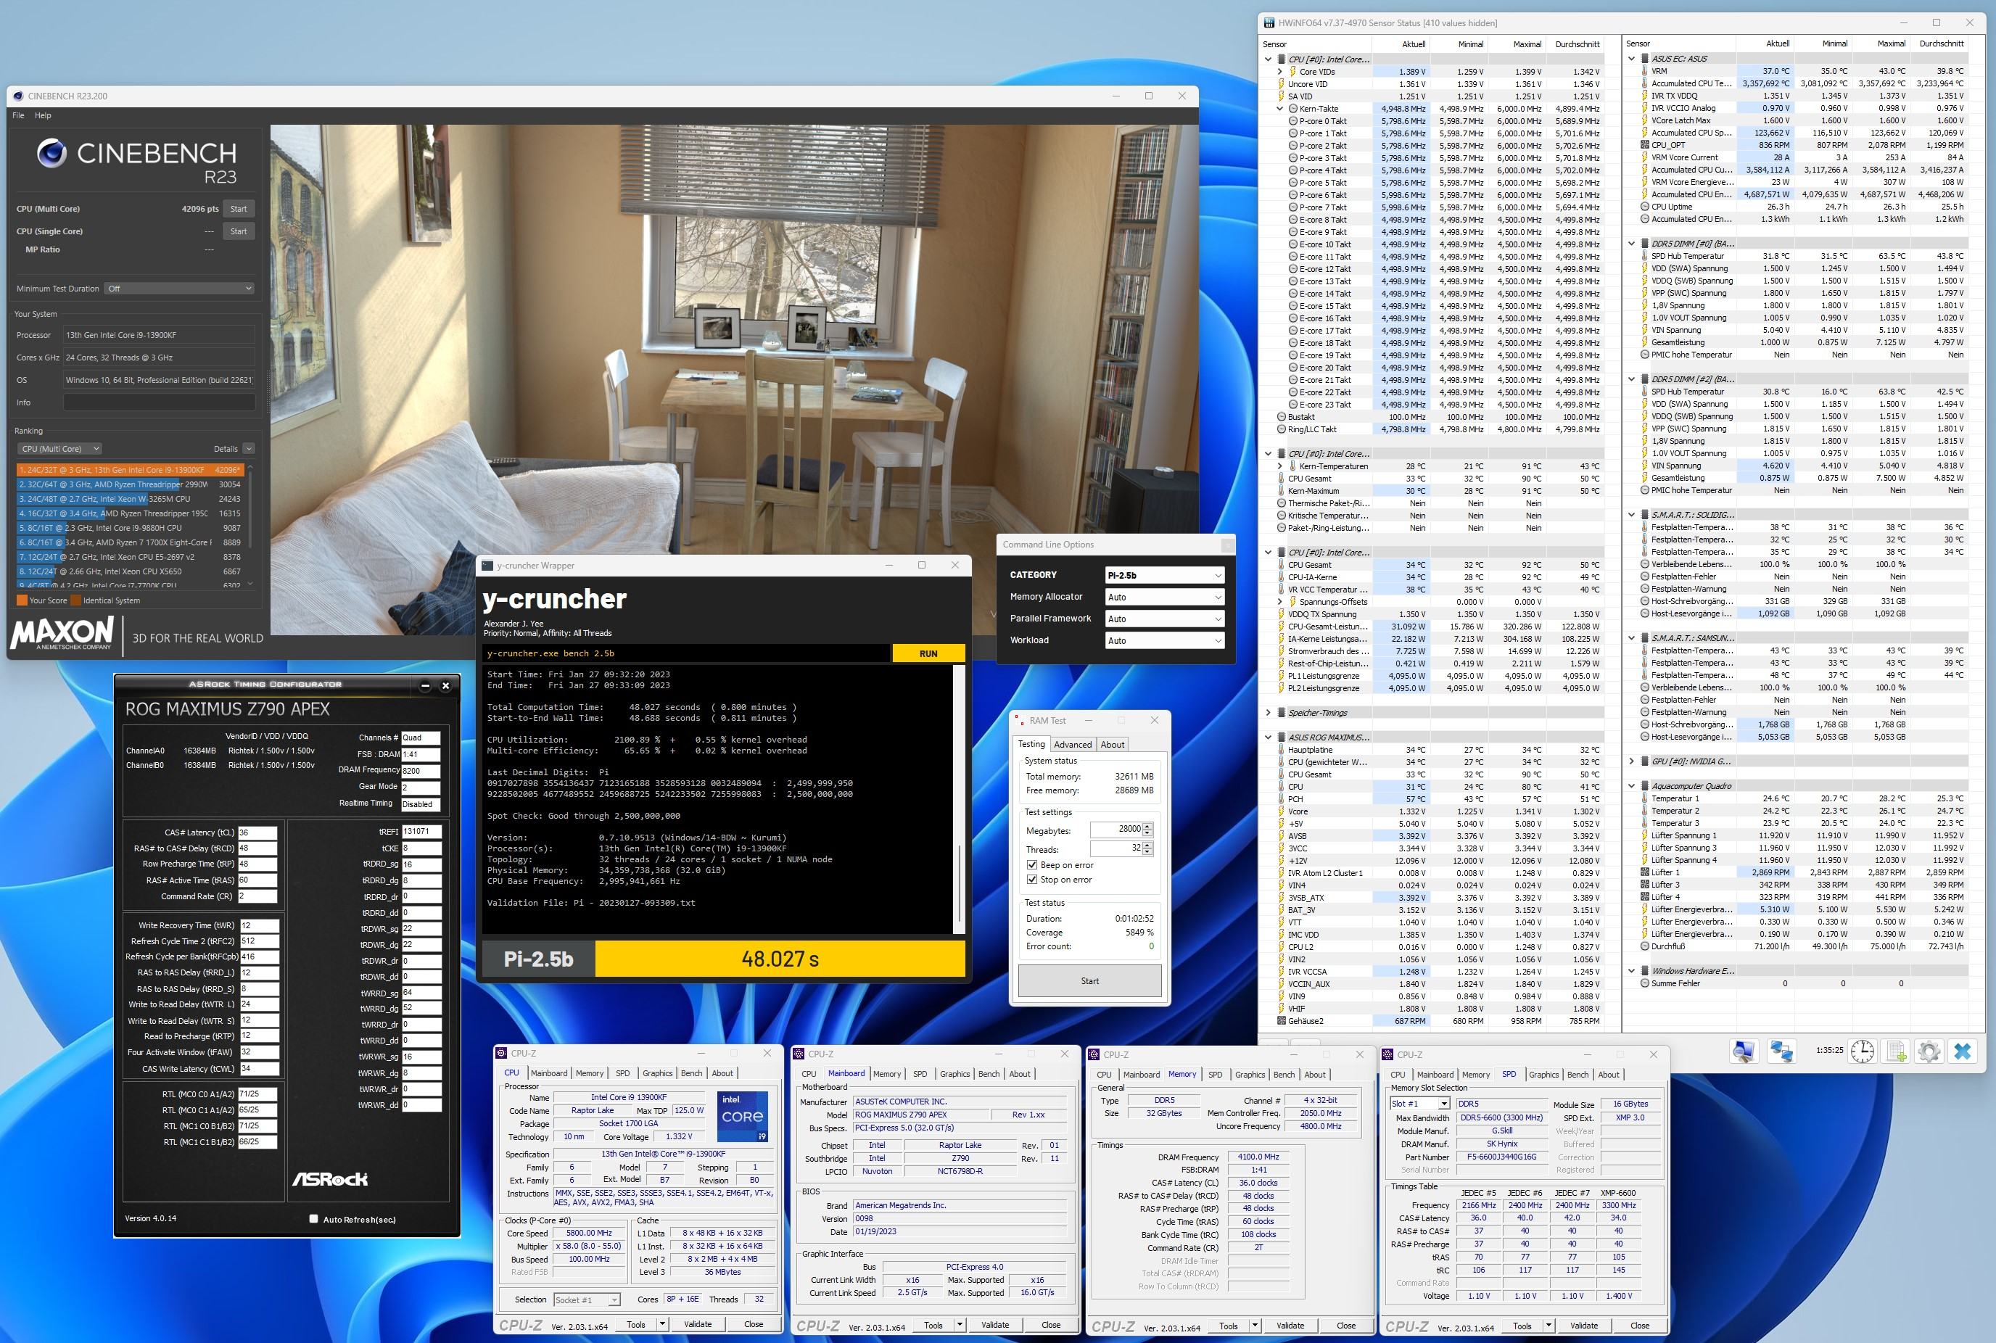Enable Auto Refresh checkbox in Timing Configurator
This screenshot has height=1343, width=1996.
[x=313, y=1219]
